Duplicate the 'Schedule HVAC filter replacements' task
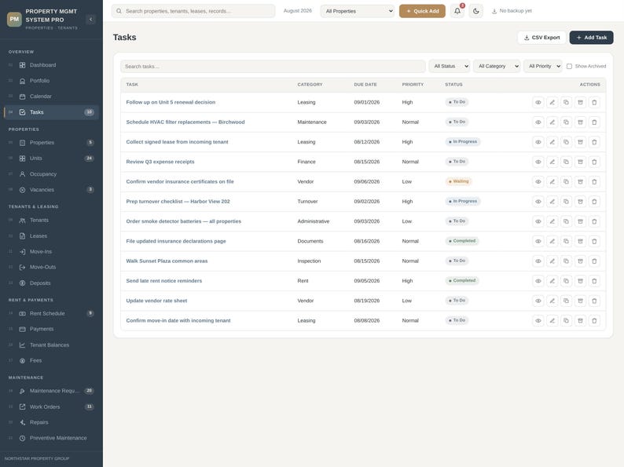 566,122
